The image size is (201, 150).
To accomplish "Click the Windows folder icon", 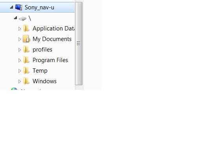I will 26,81.
